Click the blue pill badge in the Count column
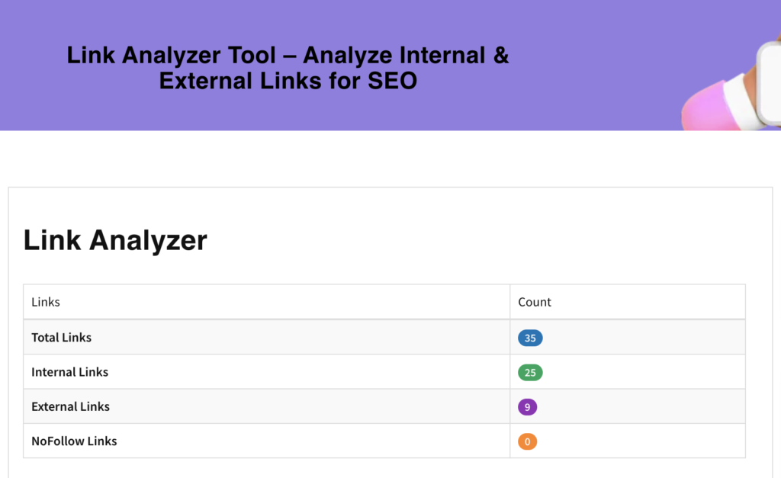This screenshot has height=478, width=781. (x=530, y=338)
